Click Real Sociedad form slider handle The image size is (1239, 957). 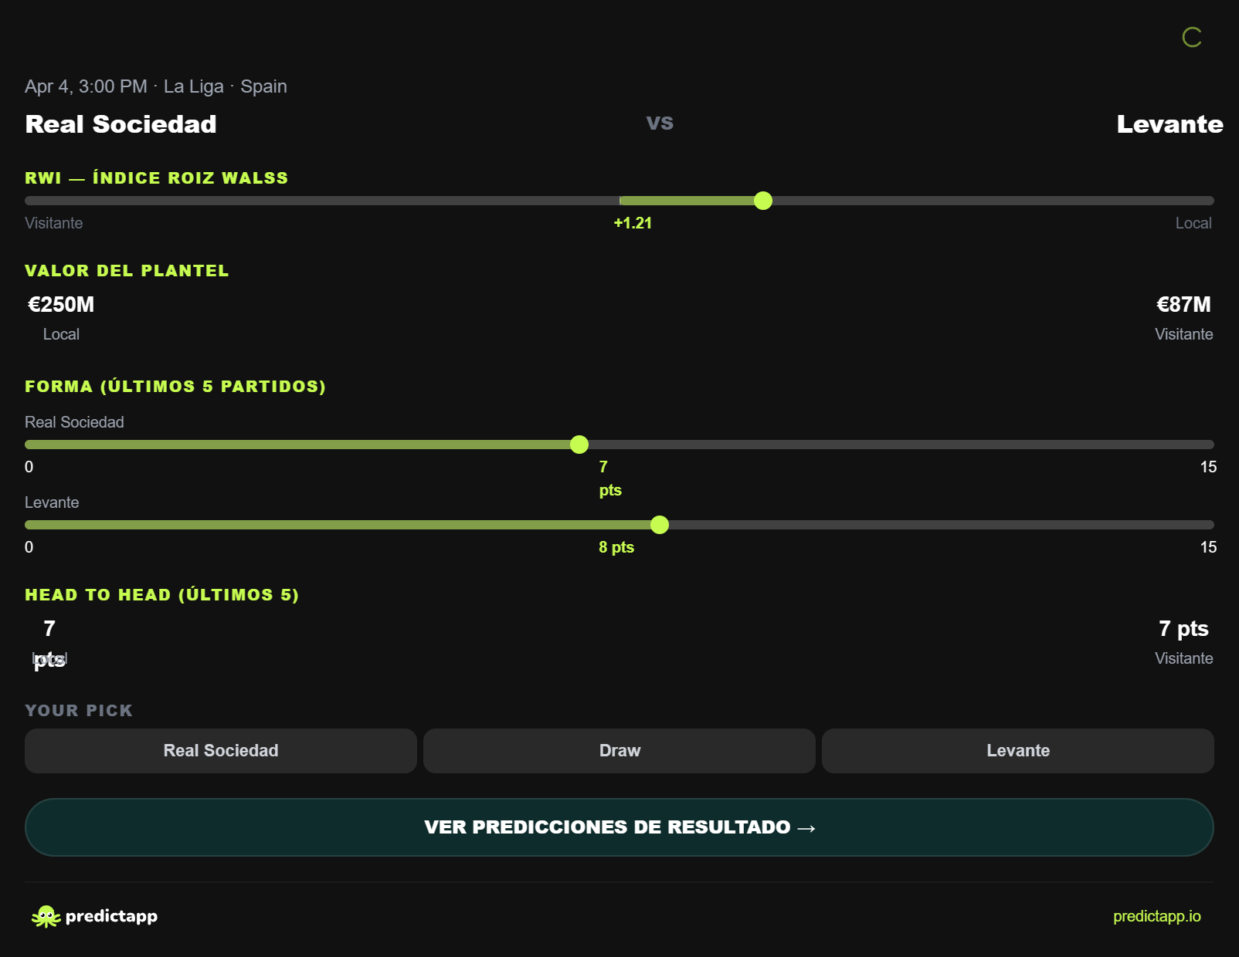coord(579,445)
